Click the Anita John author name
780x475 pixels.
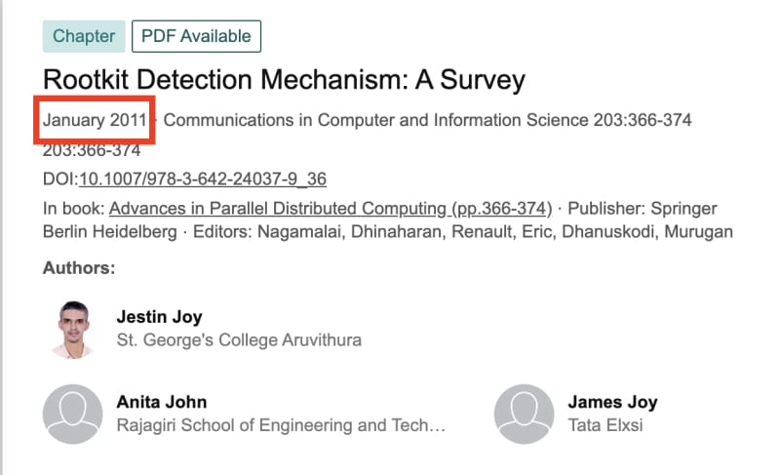(162, 402)
